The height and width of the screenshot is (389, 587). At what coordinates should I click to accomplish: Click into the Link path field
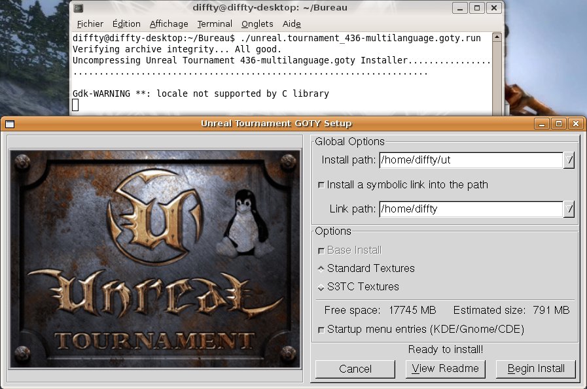click(471, 209)
